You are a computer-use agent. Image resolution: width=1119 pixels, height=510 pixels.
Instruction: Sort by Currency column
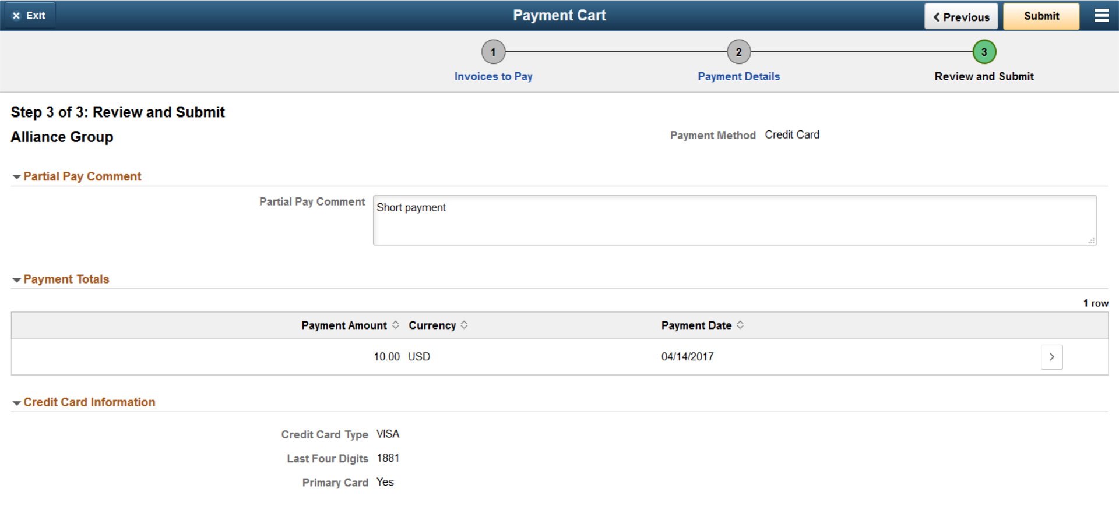(x=438, y=325)
